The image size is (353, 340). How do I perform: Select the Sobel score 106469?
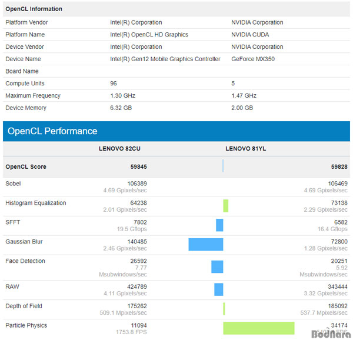pyautogui.click(x=338, y=184)
